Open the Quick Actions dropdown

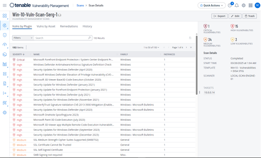click(x=212, y=6)
